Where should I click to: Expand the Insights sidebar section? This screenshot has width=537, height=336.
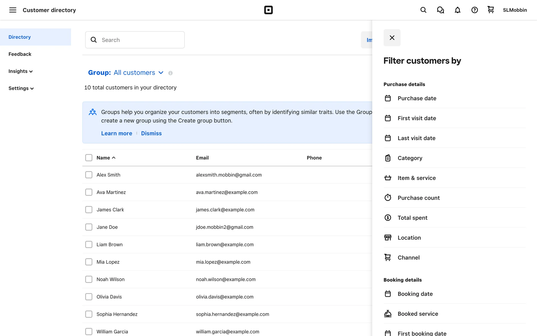click(20, 71)
